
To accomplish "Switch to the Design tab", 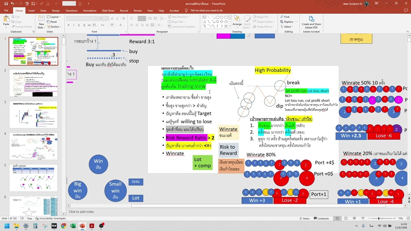I will point(56,11).
